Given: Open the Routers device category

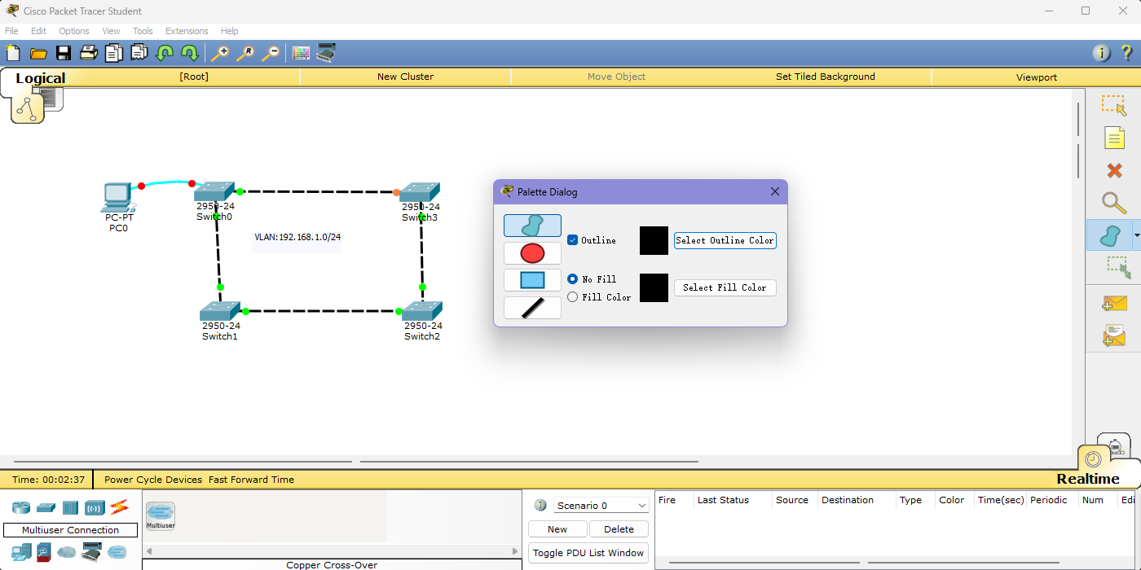Looking at the screenshot, I should (x=20, y=508).
